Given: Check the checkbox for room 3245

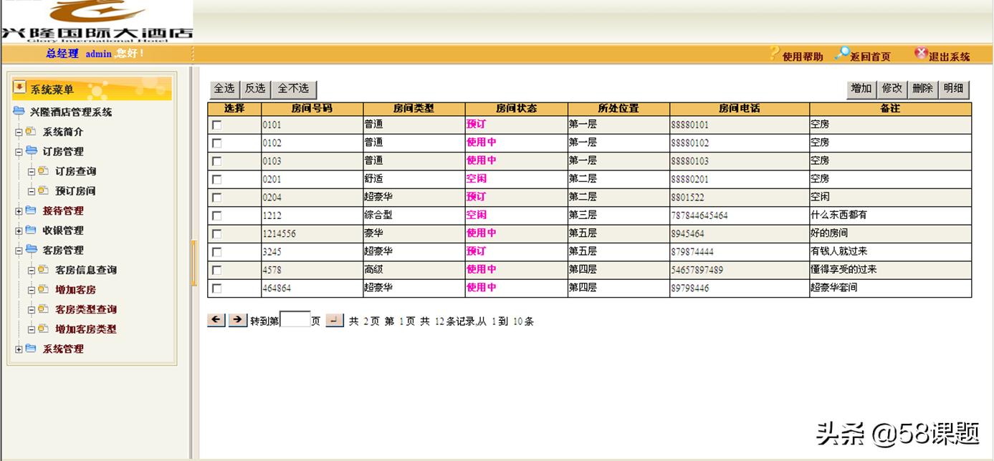Looking at the screenshot, I should [x=218, y=251].
